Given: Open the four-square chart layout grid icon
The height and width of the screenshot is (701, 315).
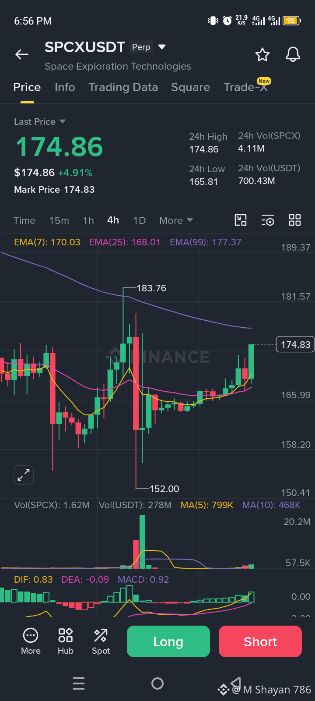Looking at the screenshot, I should pyautogui.click(x=295, y=220).
